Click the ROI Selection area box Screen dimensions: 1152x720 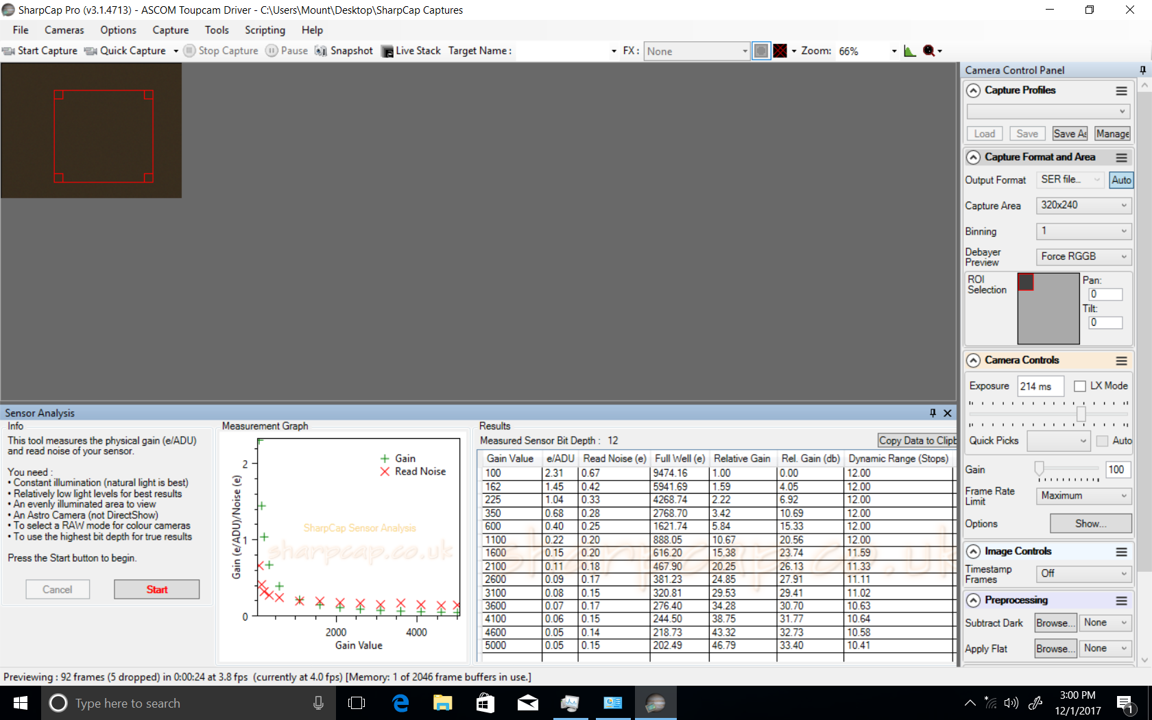click(1048, 309)
